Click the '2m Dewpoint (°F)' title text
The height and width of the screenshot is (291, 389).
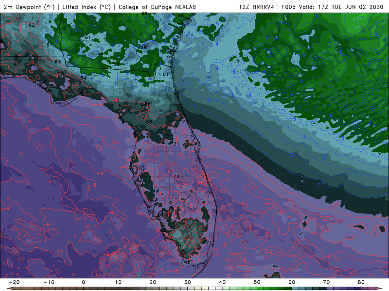29,7
